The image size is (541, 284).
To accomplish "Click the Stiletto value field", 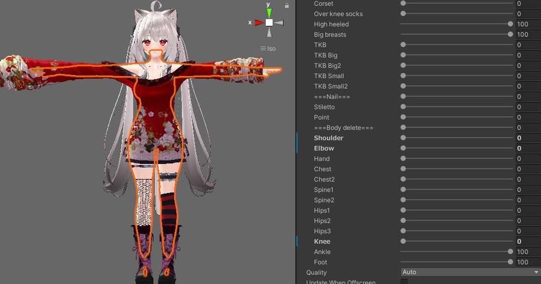I will [x=528, y=107].
